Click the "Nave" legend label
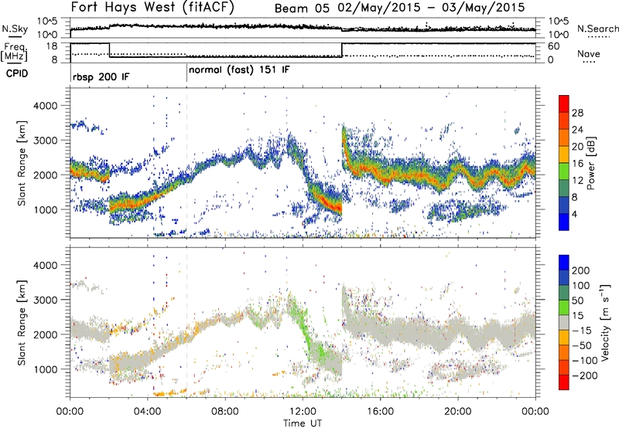The width and height of the screenshot is (619, 428). 589,53
